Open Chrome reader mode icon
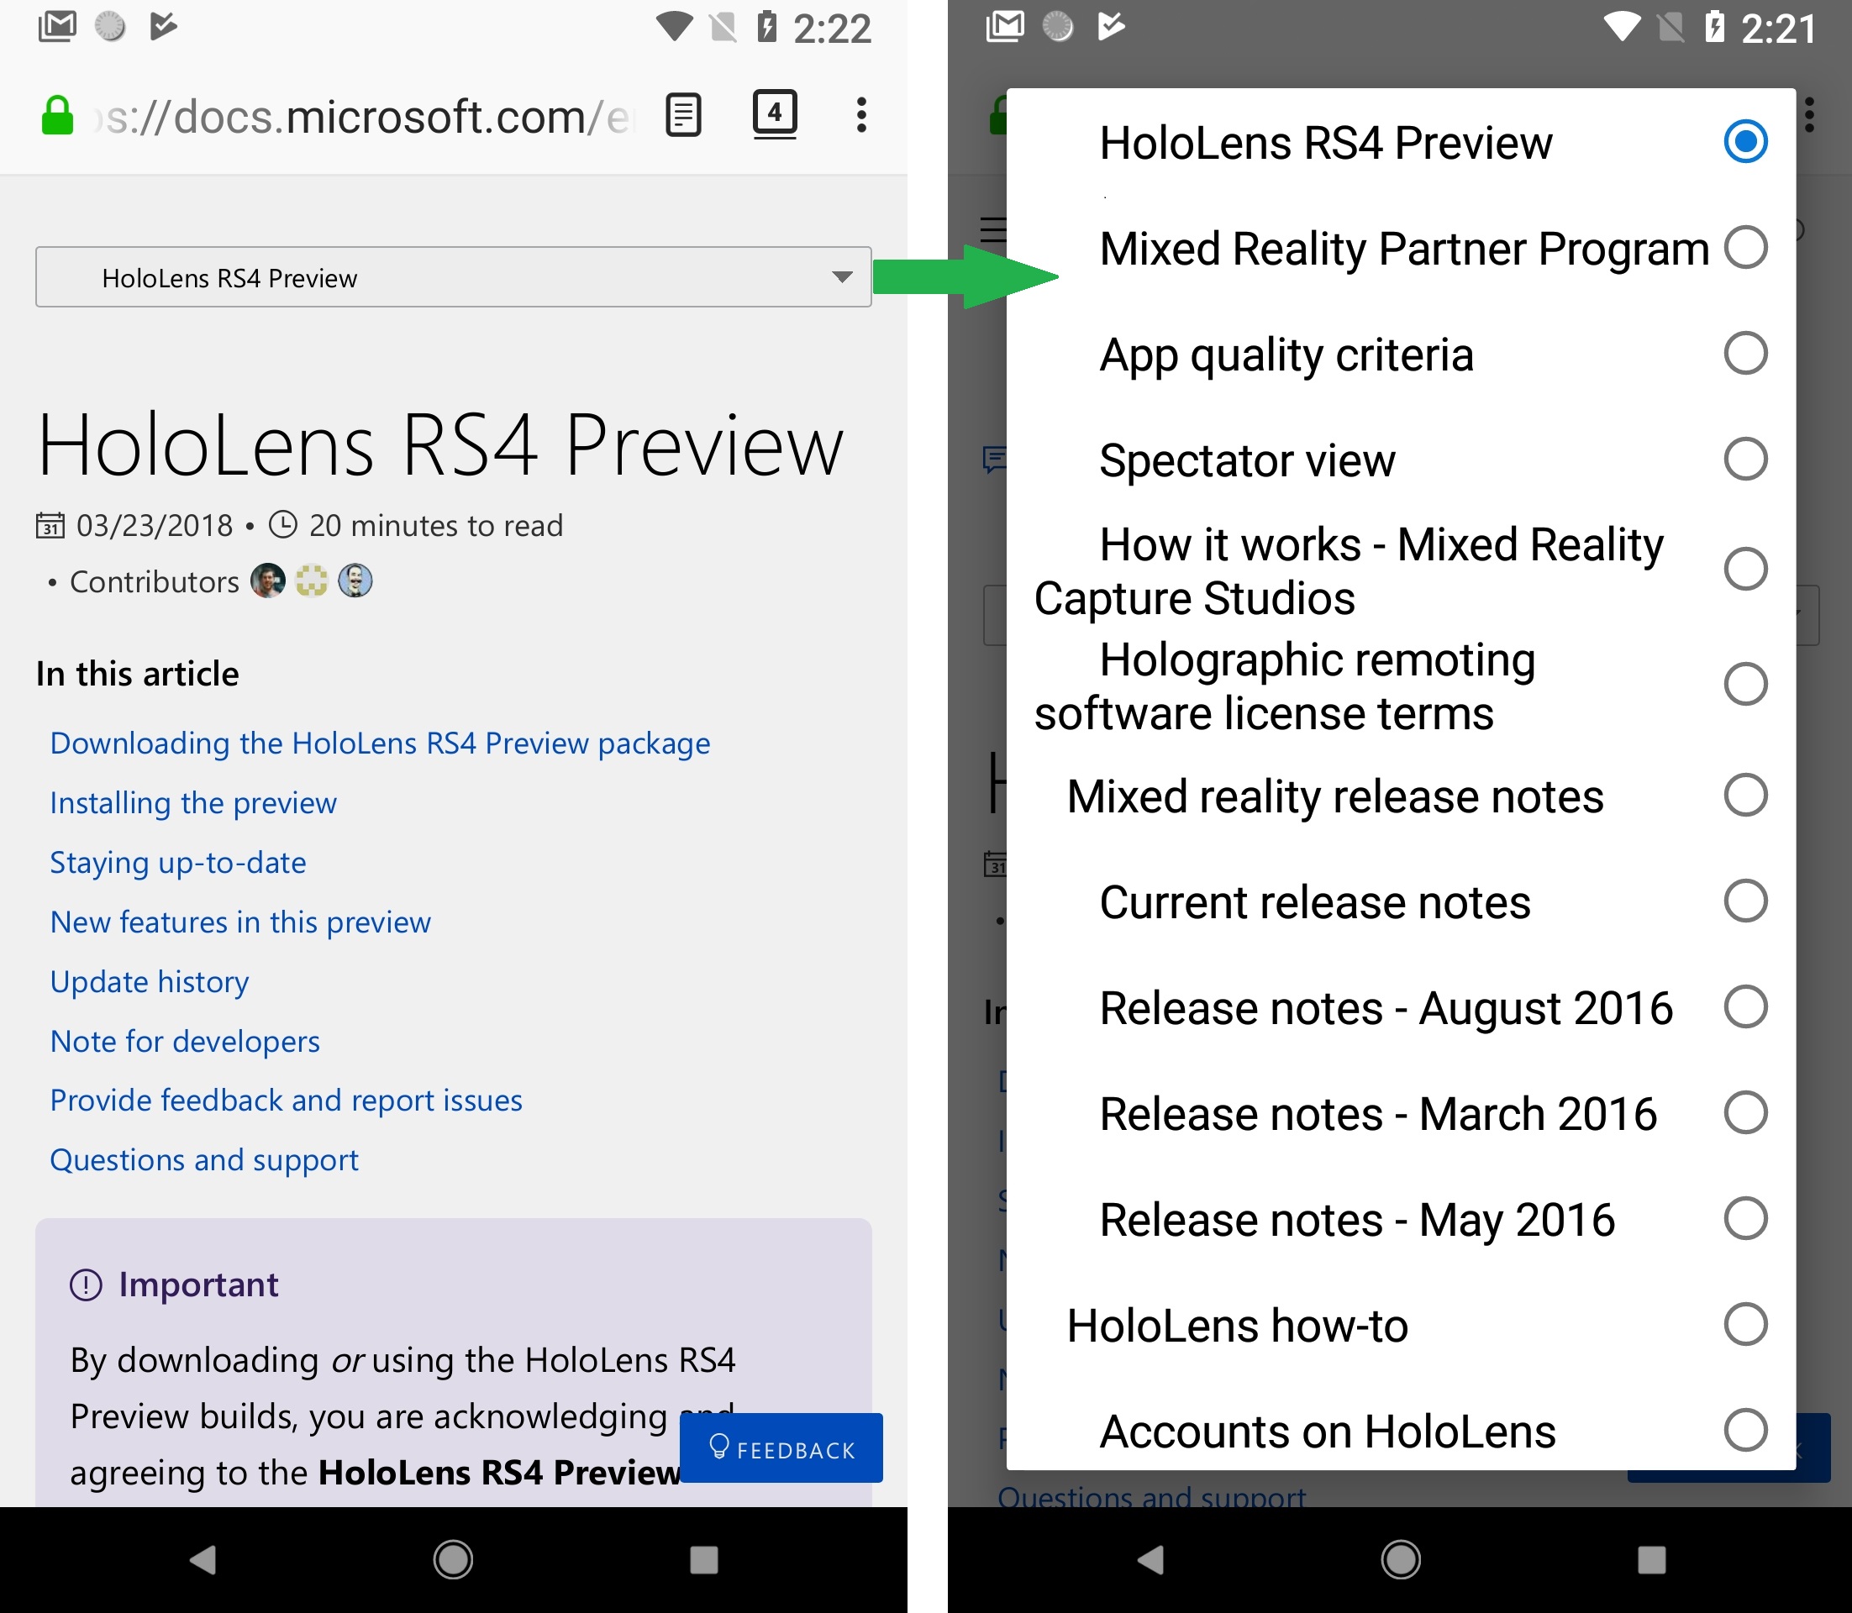 pyautogui.click(x=682, y=113)
